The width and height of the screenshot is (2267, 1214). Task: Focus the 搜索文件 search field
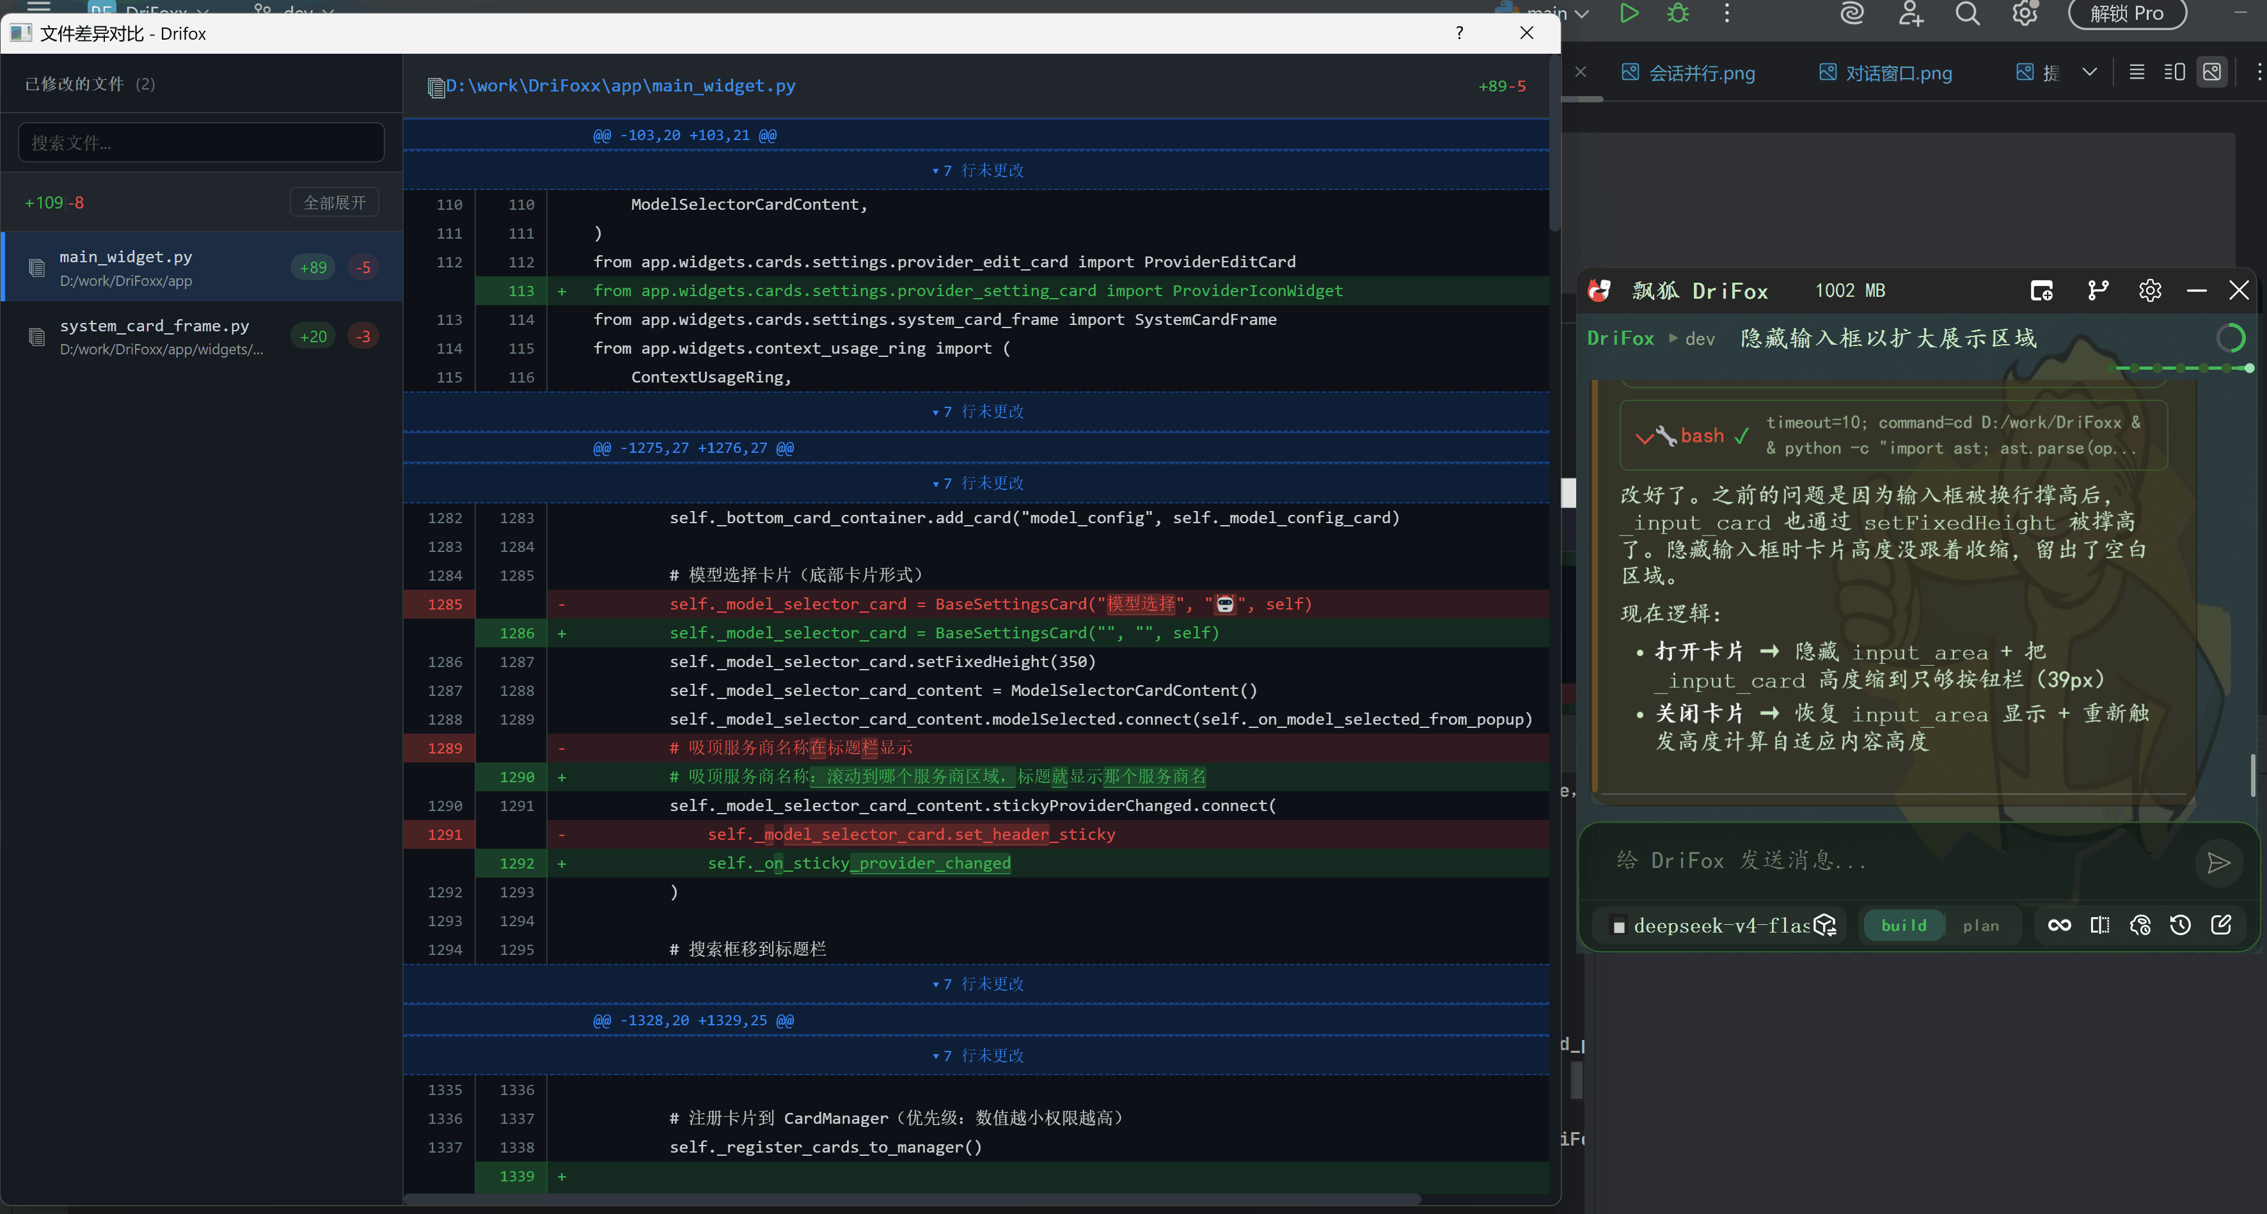201,143
